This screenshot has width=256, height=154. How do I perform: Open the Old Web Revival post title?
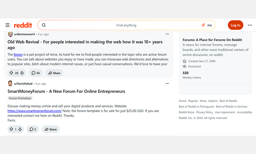tap(85, 45)
